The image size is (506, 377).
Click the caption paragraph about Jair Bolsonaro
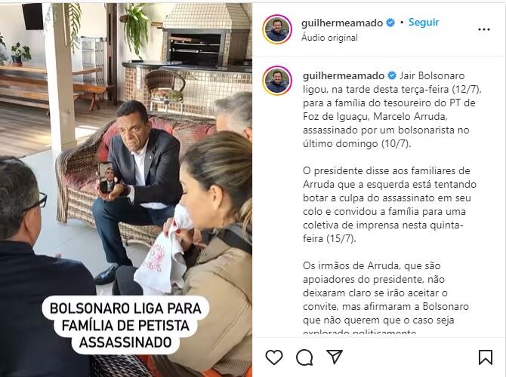coord(392,109)
